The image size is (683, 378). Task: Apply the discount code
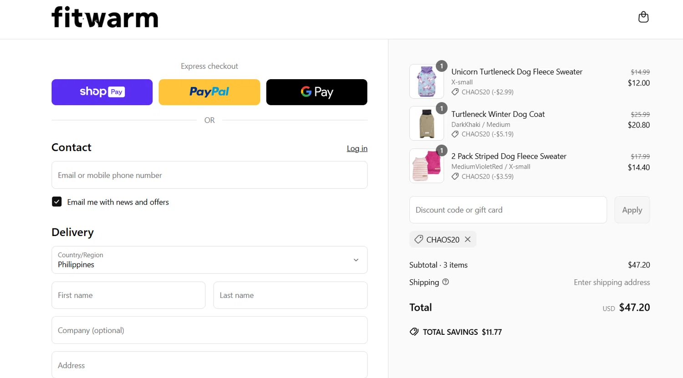point(632,210)
